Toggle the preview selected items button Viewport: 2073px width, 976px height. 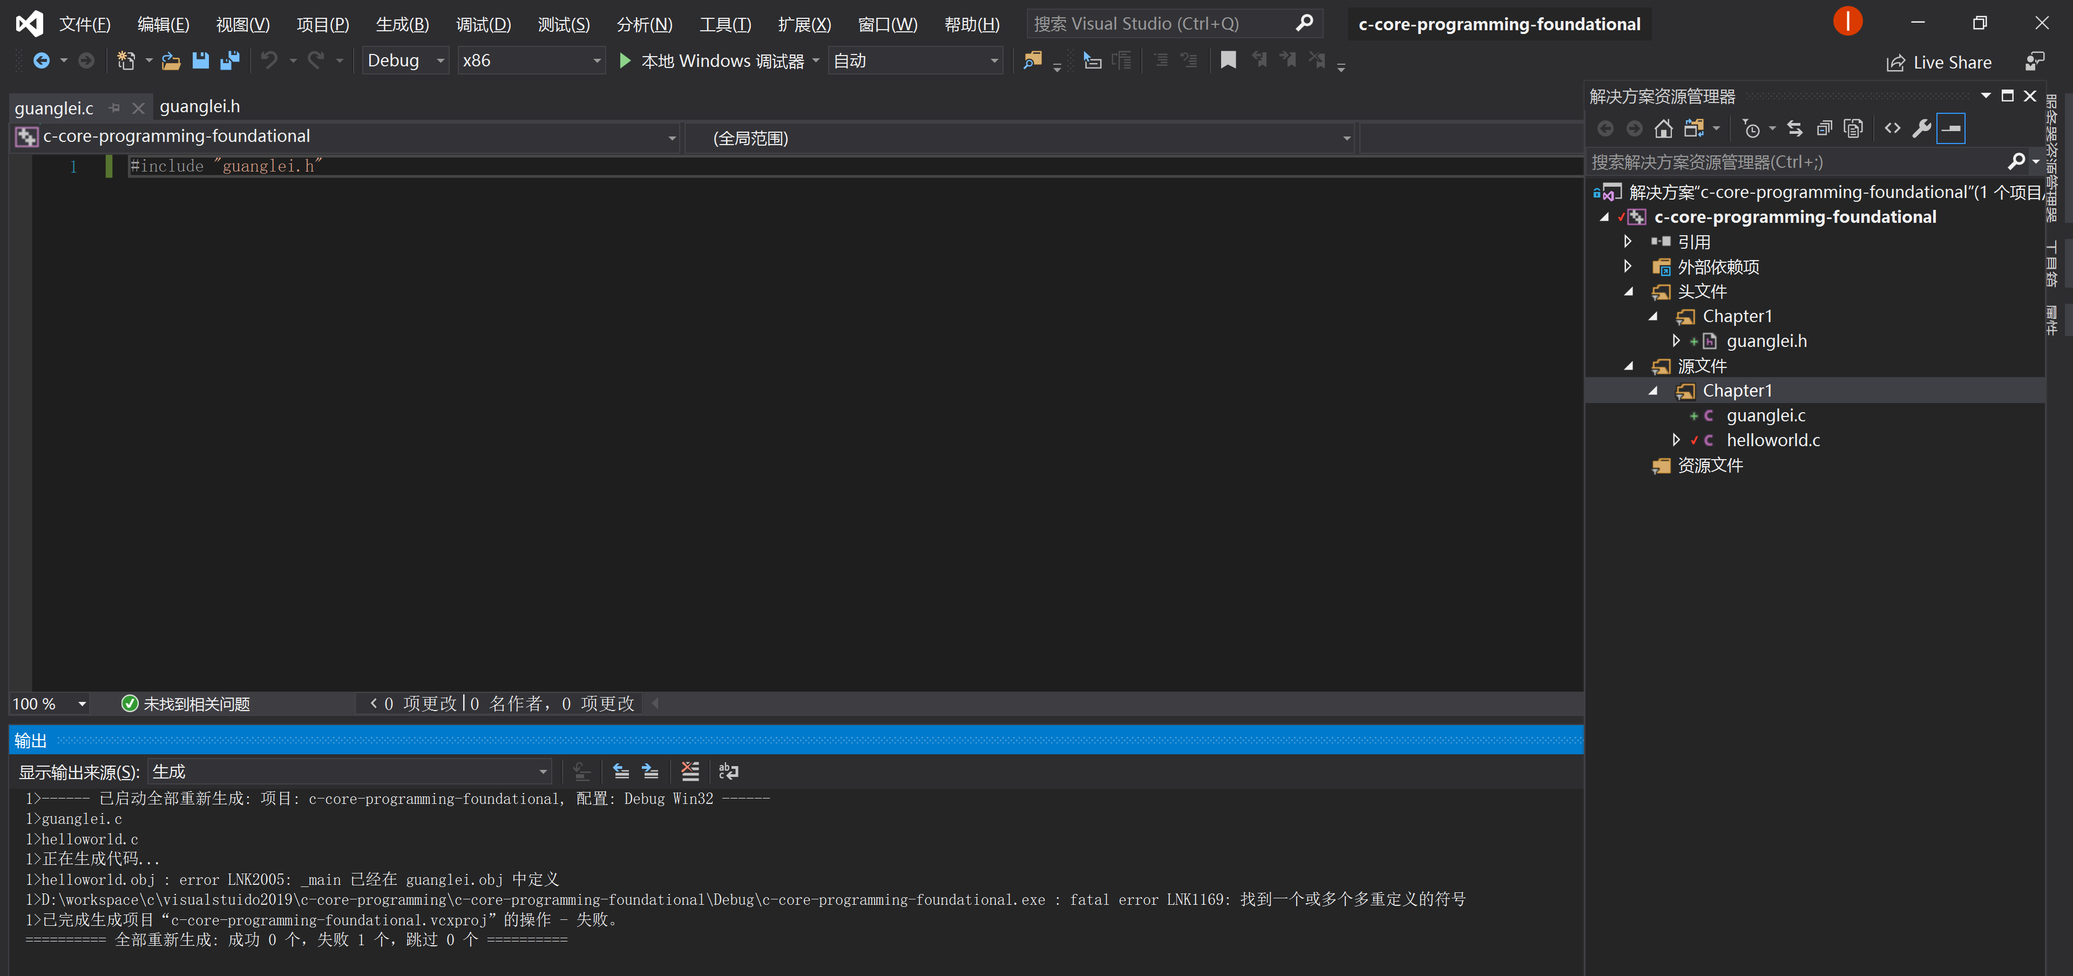pos(1950,128)
